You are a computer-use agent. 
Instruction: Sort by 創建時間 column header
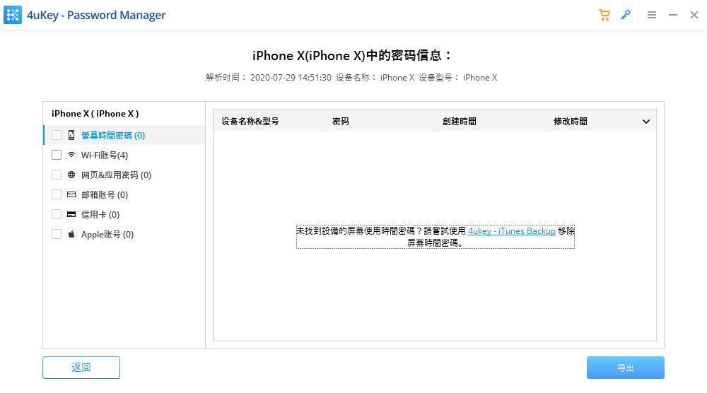(491, 122)
